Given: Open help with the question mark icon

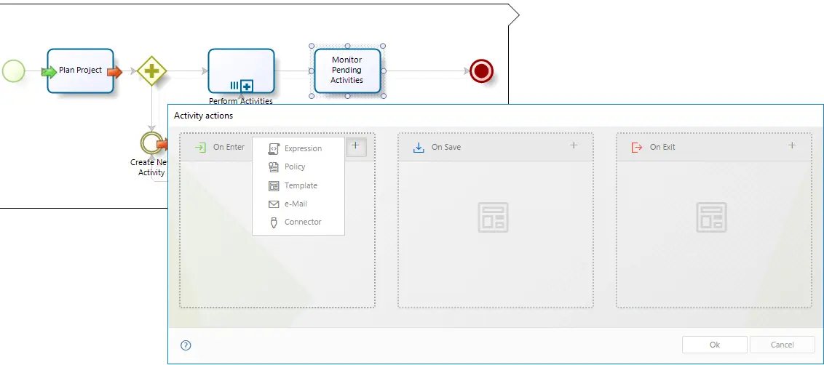Looking at the screenshot, I should 186,345.
